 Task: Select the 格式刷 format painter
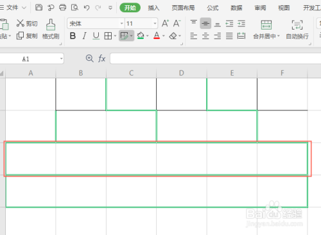click(x=51, y=29)
